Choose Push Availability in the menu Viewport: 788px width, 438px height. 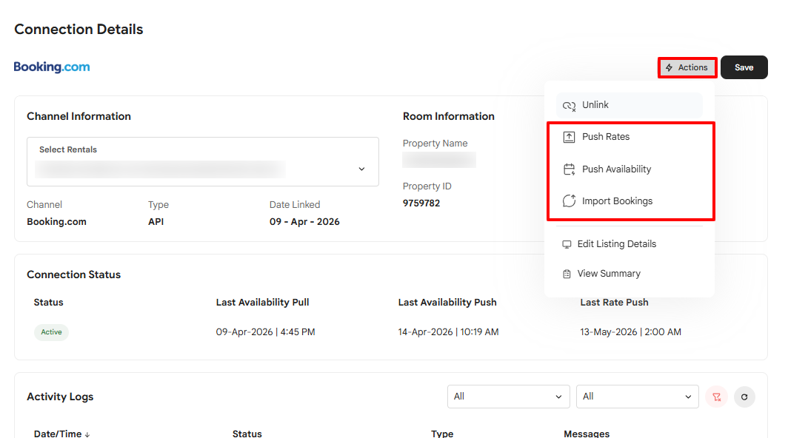(630, 169)
